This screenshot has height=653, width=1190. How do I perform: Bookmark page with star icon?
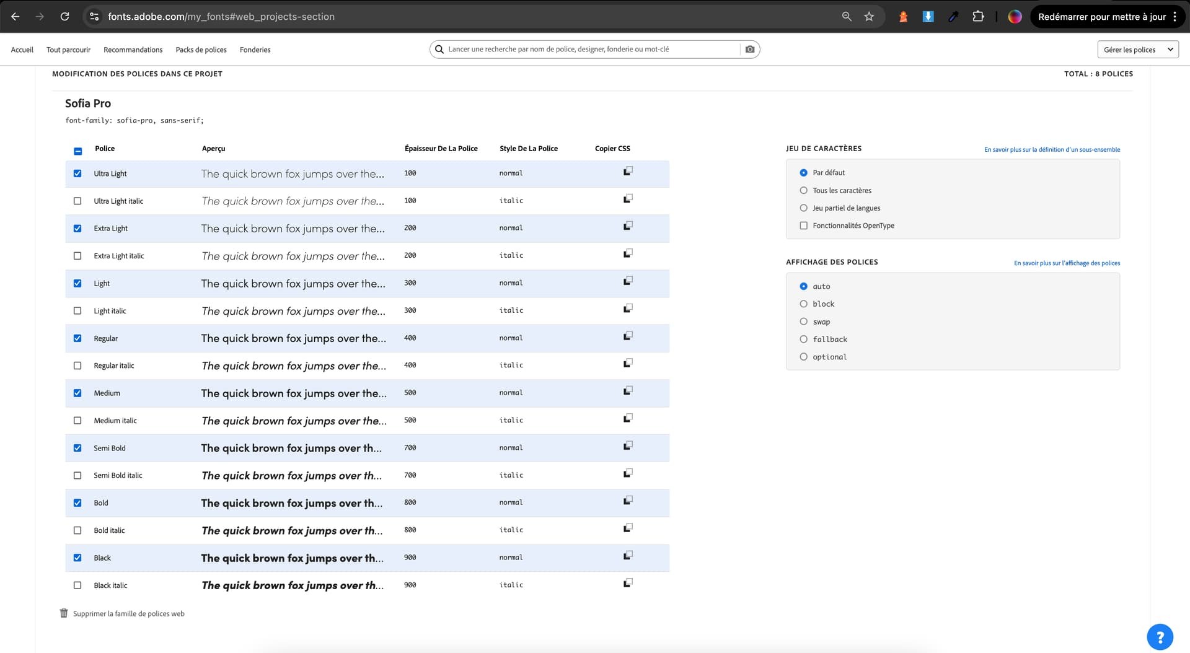coord(869,17)
